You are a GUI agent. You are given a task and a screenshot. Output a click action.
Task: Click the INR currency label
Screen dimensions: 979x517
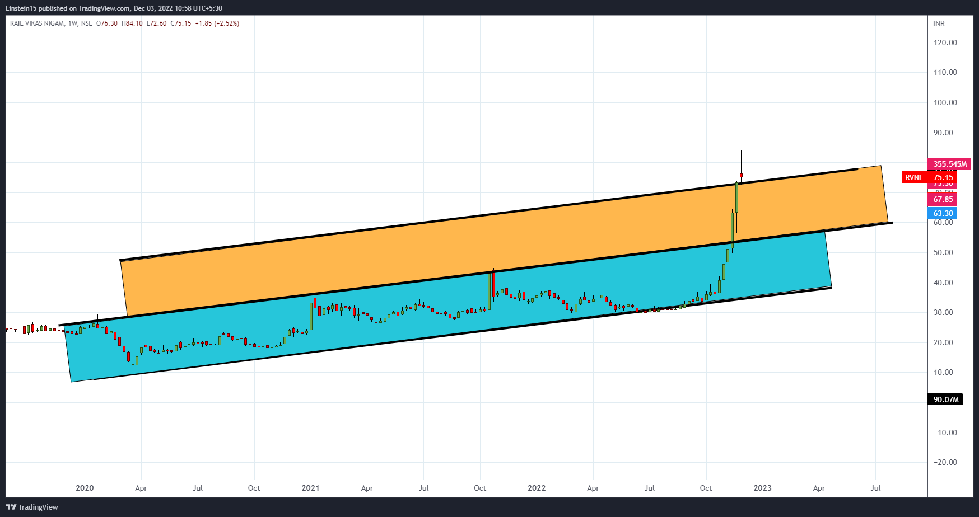939,23
